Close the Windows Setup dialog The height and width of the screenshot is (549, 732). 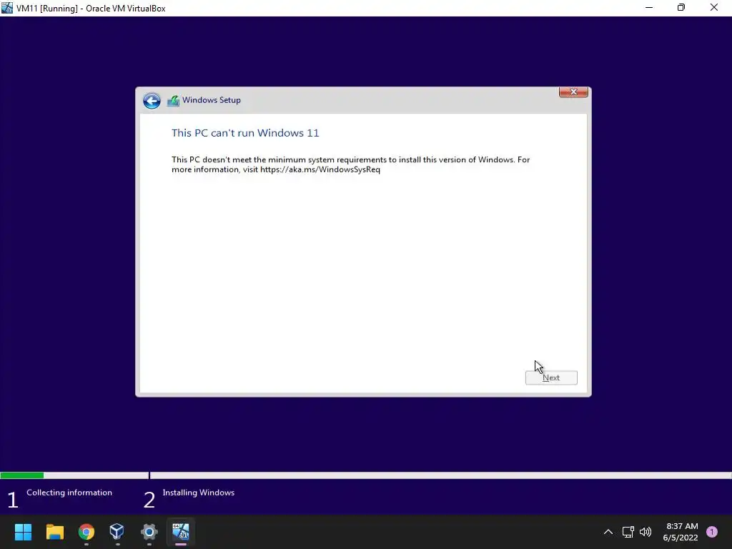click(573, 92)
